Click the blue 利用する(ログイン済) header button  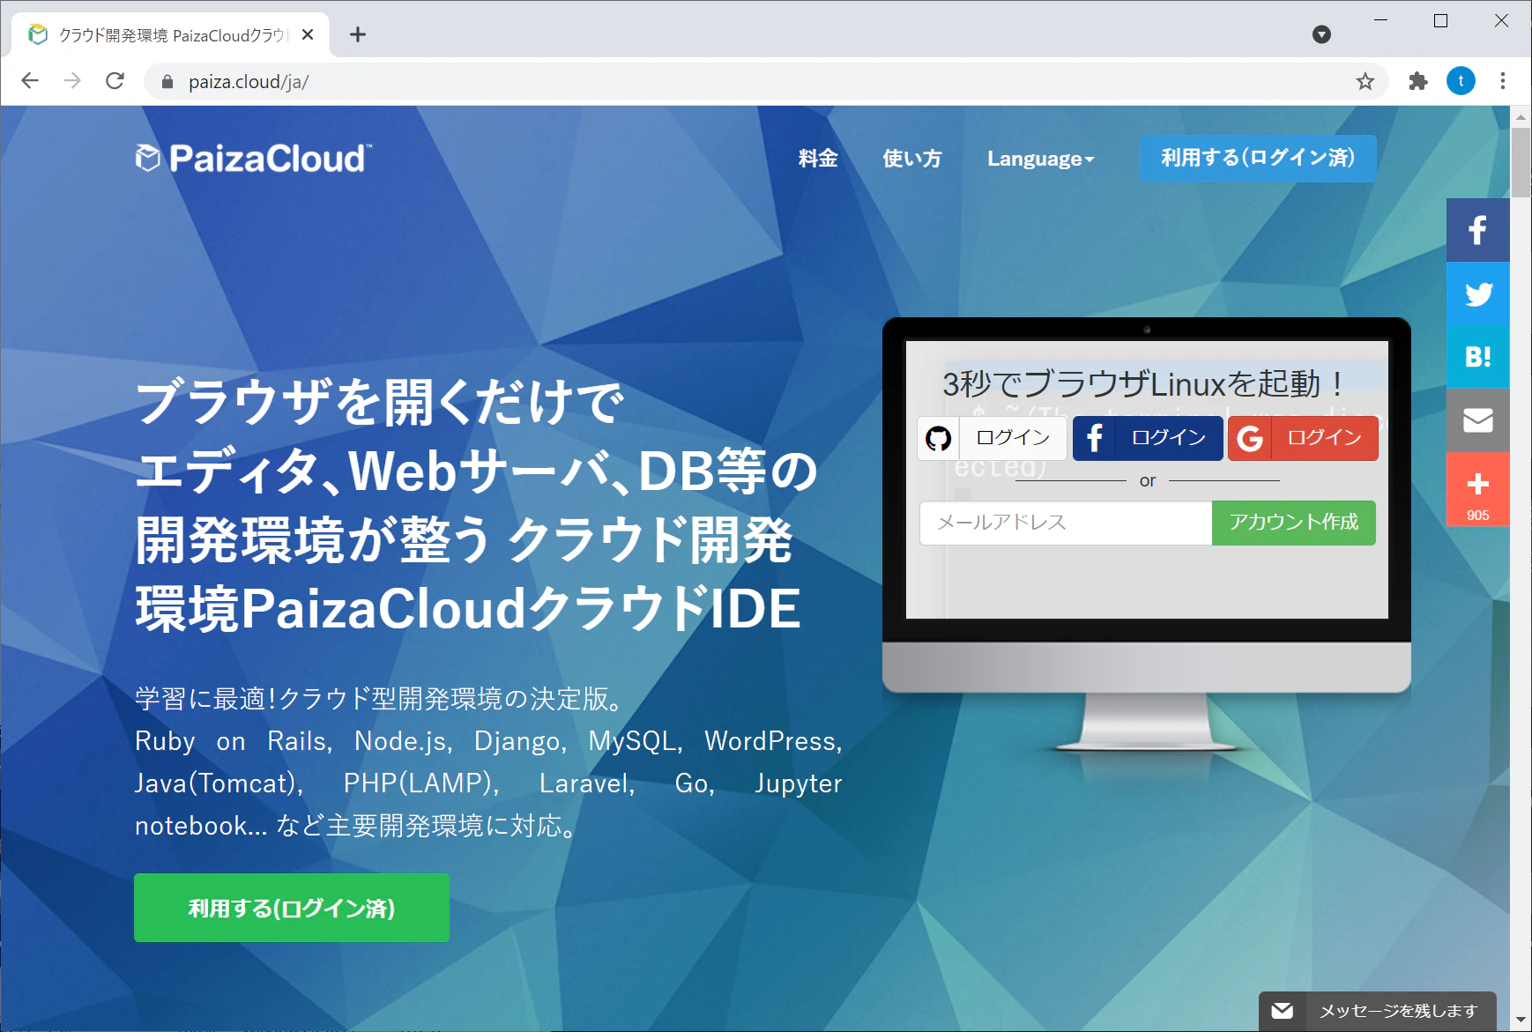[1258, 159]
